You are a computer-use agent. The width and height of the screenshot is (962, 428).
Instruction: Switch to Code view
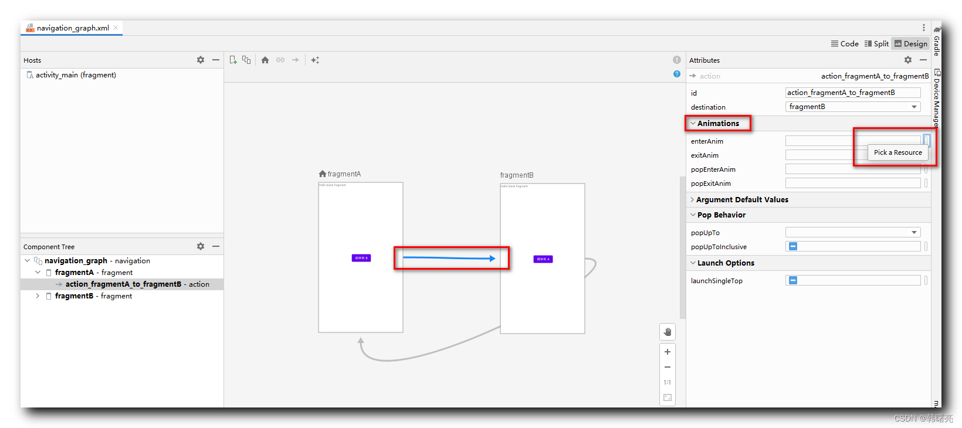[x=845, y=43]
